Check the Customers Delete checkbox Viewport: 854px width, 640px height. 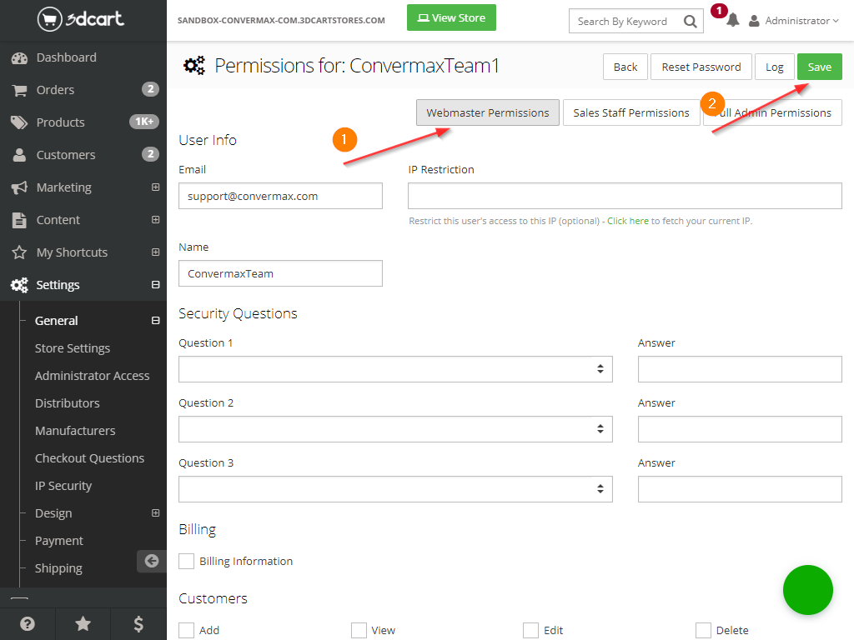click(x=703, y=630)
